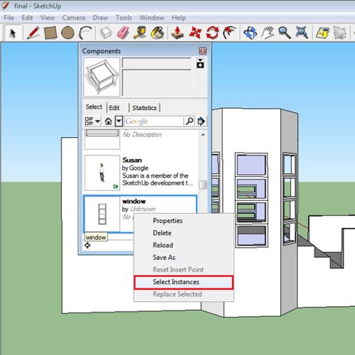Click the component list scrollbar thumb
This screenshot has width=355, height=355.
tap(203, 185)
